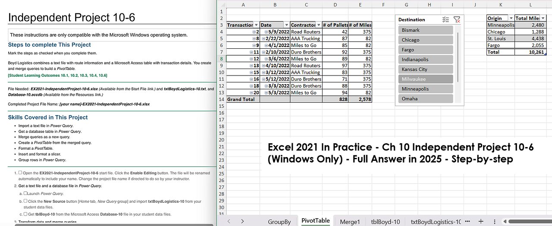Viewport: 552px width, 226px height.
Task: Click the Destination slicer title
Action: [x=411, y=20]
